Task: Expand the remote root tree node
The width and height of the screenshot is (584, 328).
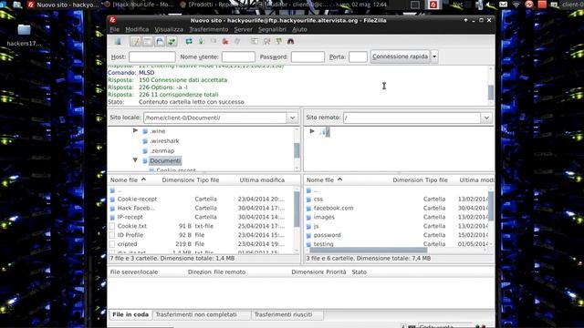Action: [312, 131]
